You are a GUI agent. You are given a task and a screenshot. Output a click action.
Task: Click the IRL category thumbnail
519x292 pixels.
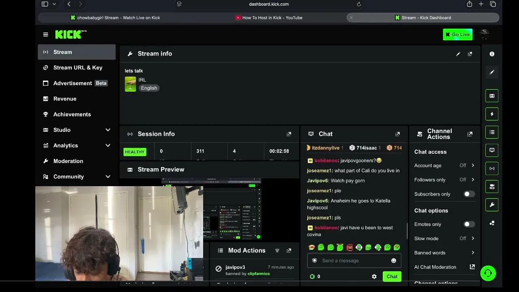[130, 84]
